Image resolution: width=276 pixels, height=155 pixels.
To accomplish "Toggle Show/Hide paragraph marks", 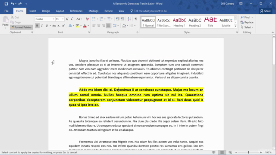I will click(x=136, y=19).
